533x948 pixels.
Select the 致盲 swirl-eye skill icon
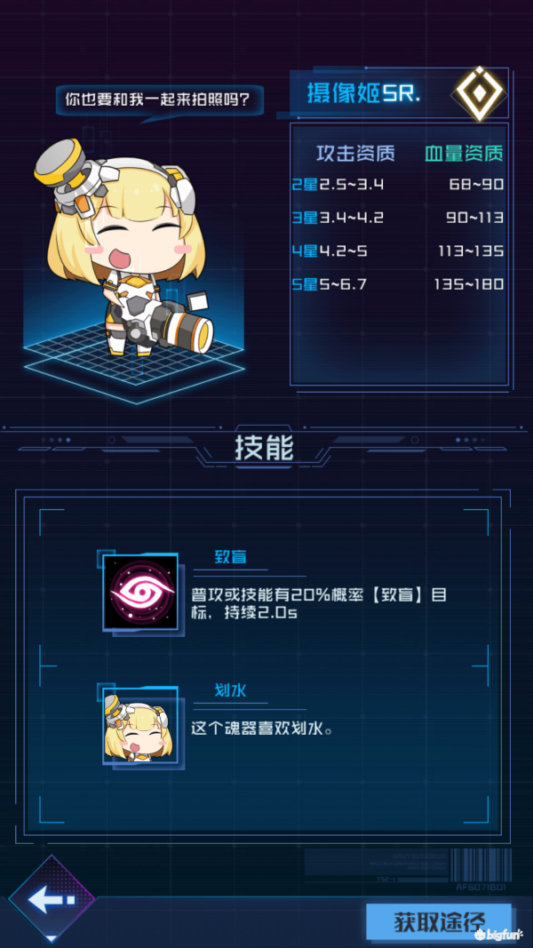tap(141, 593)
